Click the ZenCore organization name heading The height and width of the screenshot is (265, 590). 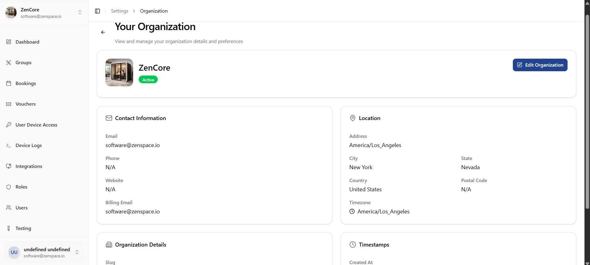[x=154, y=68]
